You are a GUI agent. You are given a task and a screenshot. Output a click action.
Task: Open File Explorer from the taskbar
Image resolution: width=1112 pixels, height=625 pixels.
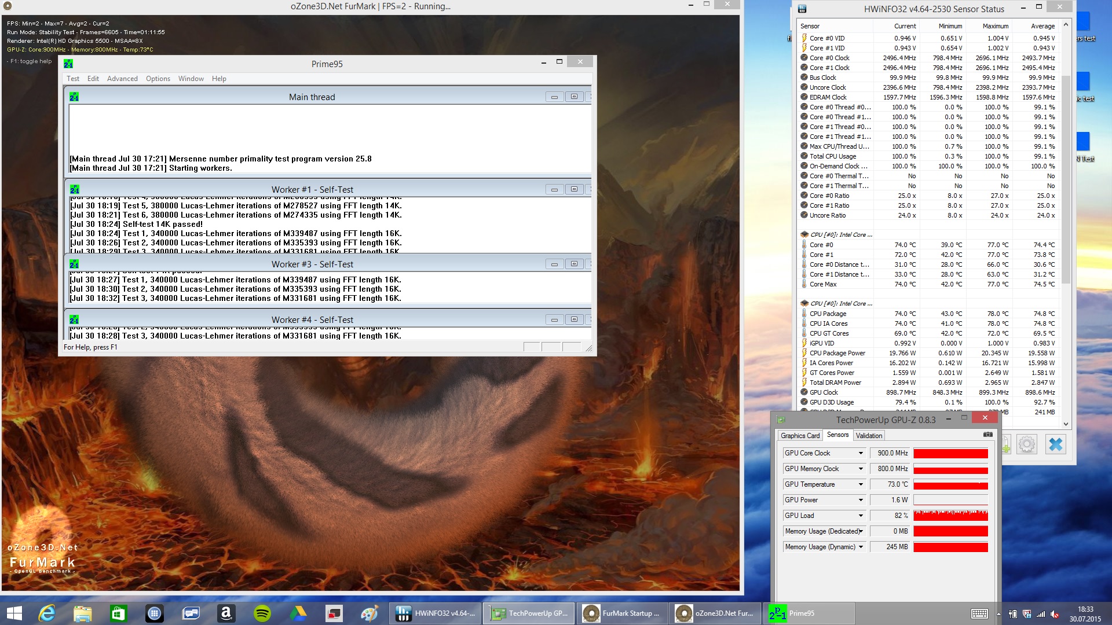82,613
